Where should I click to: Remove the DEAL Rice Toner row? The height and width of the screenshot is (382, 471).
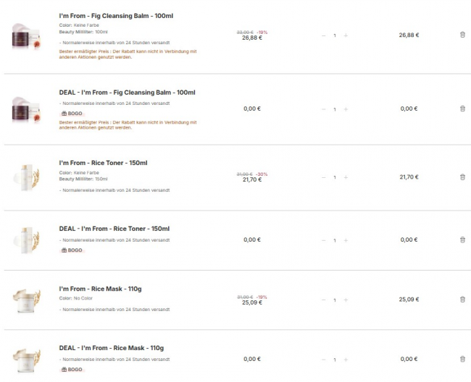[462, 239]
